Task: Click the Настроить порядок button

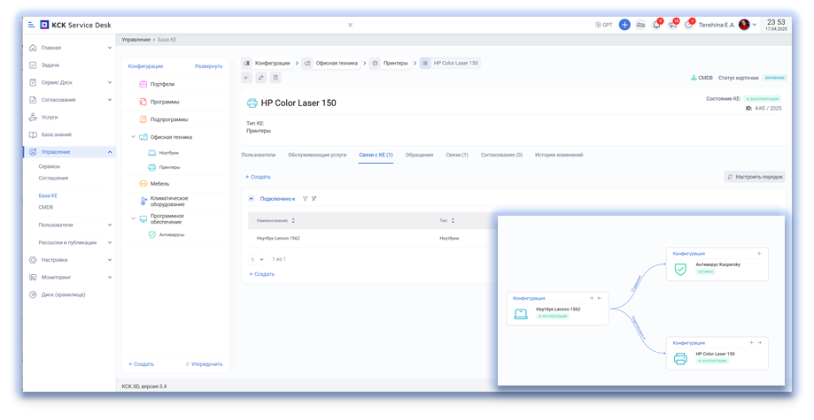Action: [x=754, y=177]
